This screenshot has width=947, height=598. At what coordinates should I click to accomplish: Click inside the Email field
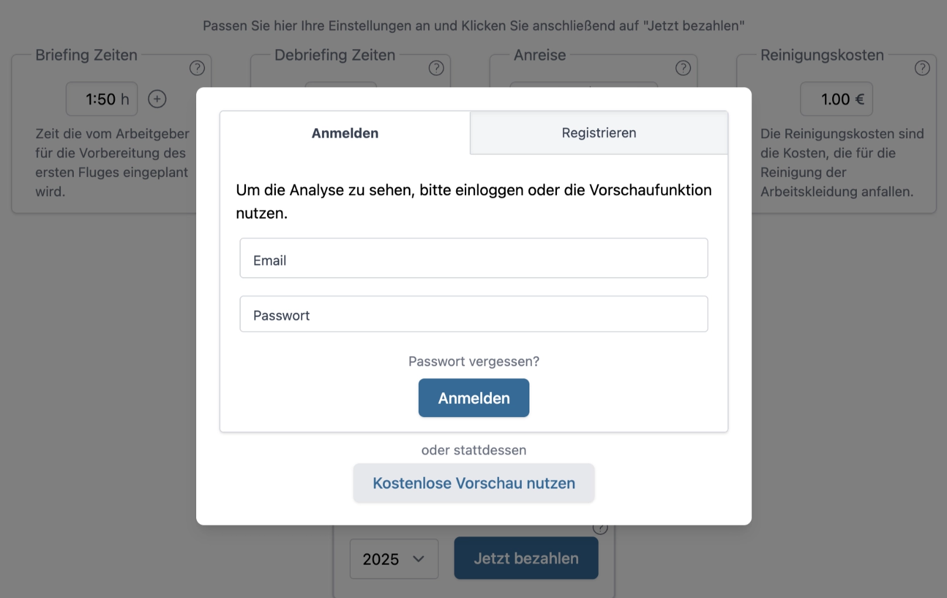(x=473, y=258)
